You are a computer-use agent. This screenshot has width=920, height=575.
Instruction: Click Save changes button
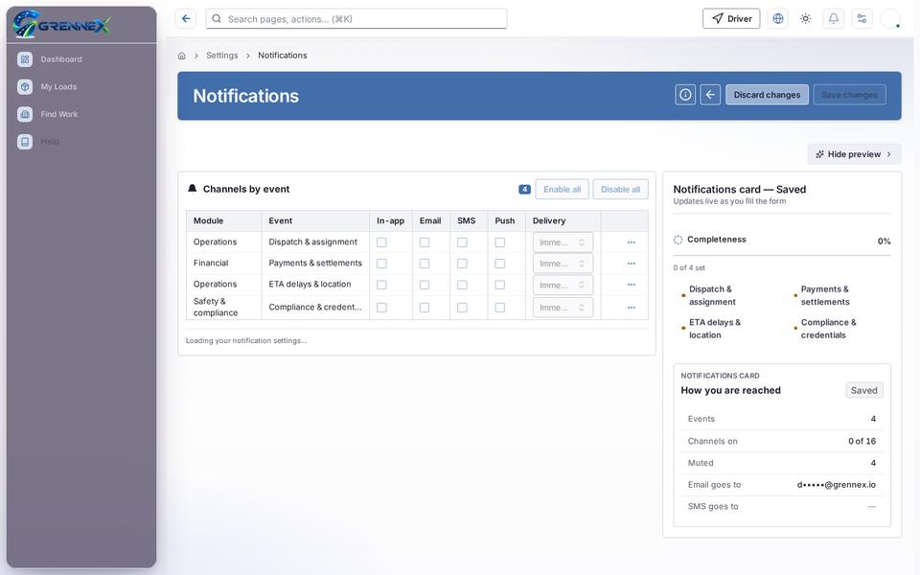click(849, 95)
